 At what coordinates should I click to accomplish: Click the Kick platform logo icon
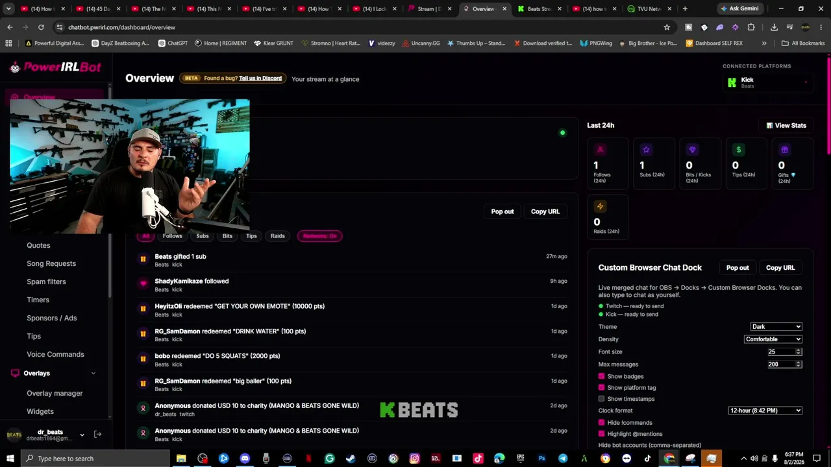[x=732, y=82]
